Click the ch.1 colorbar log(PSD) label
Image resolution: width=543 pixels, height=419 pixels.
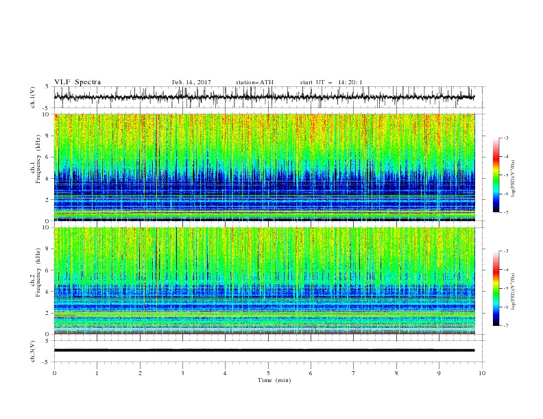(x=513, y=178)
